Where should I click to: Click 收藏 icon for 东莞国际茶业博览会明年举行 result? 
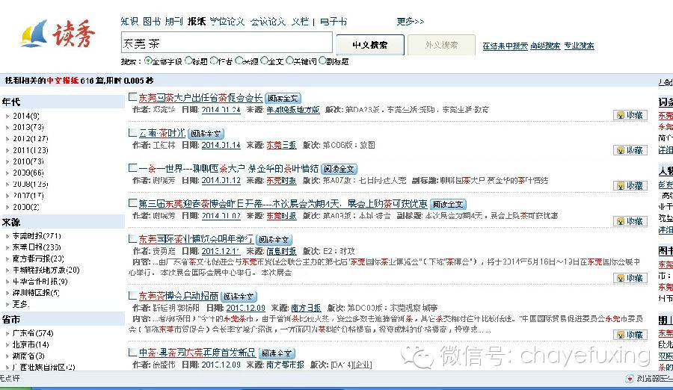630,278
